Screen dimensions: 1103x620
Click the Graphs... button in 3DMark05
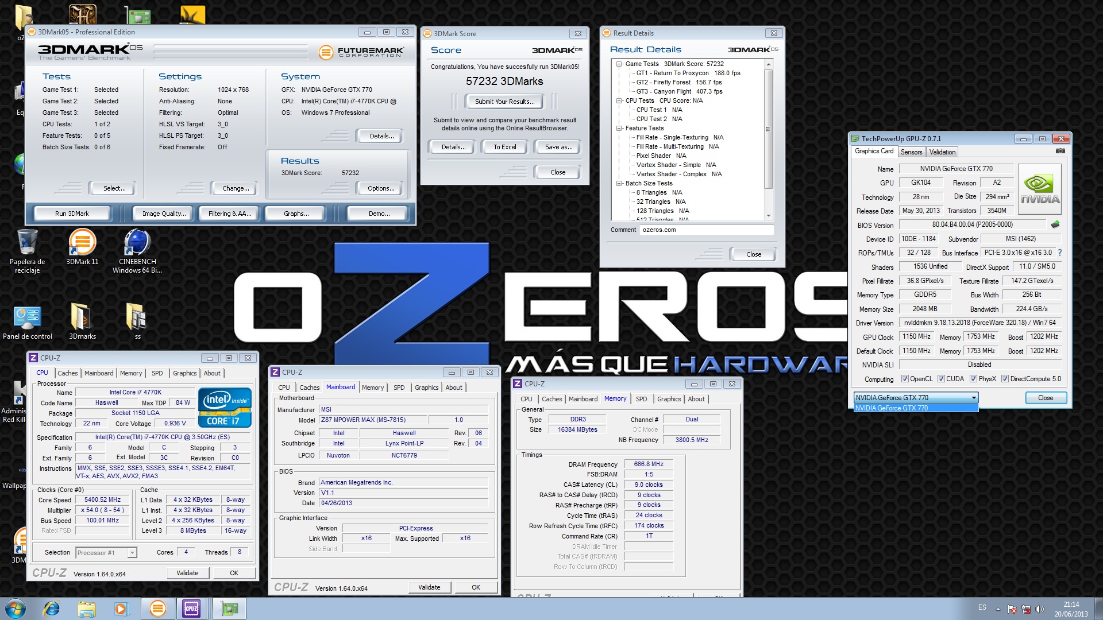296,214
